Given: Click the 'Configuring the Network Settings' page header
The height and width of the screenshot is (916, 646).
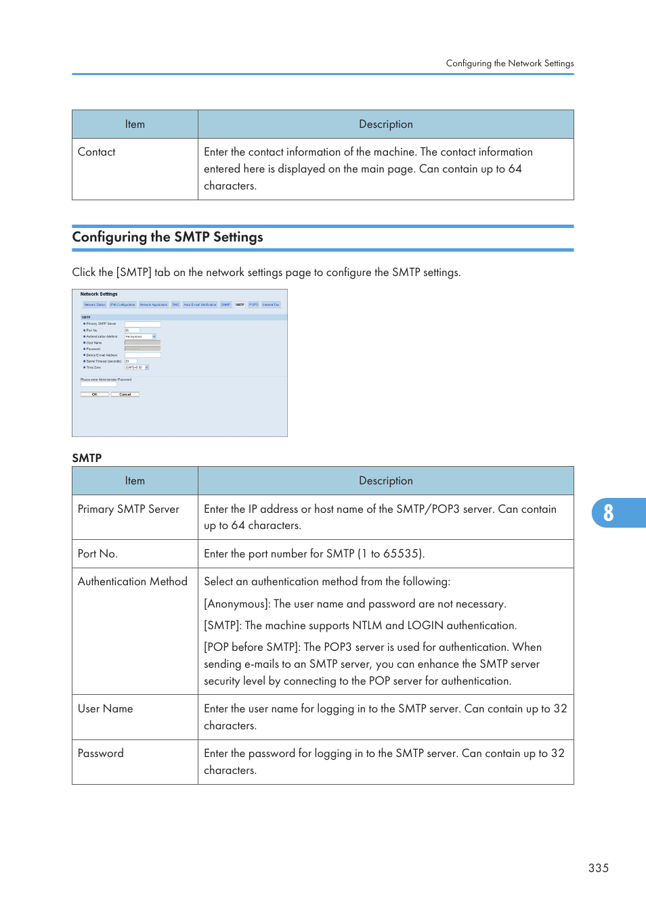Looking at the screenshot, I should 510,63.
